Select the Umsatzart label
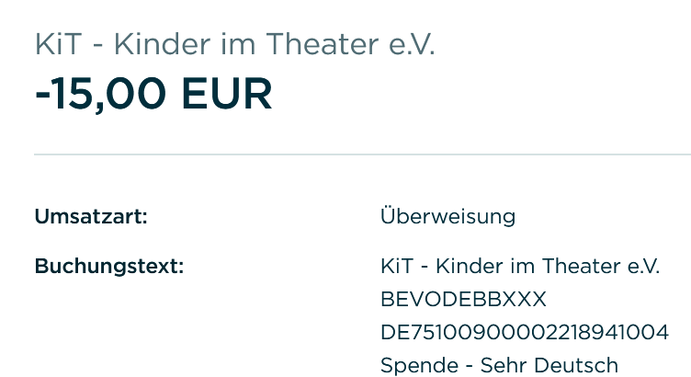This screenshot has height=377, width=691. point(91,217)
